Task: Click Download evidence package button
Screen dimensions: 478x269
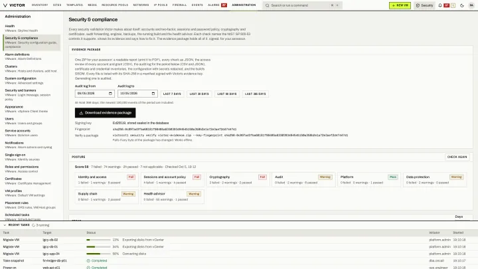Action: [x=105, y=113]
